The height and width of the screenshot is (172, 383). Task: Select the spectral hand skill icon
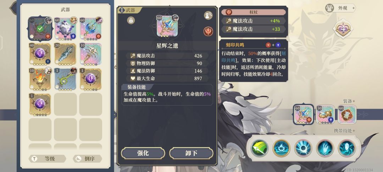click(x=325, y=148)
